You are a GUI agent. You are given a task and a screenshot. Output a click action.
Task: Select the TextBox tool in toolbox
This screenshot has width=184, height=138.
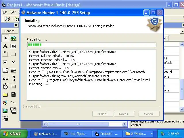pos(14,46)
